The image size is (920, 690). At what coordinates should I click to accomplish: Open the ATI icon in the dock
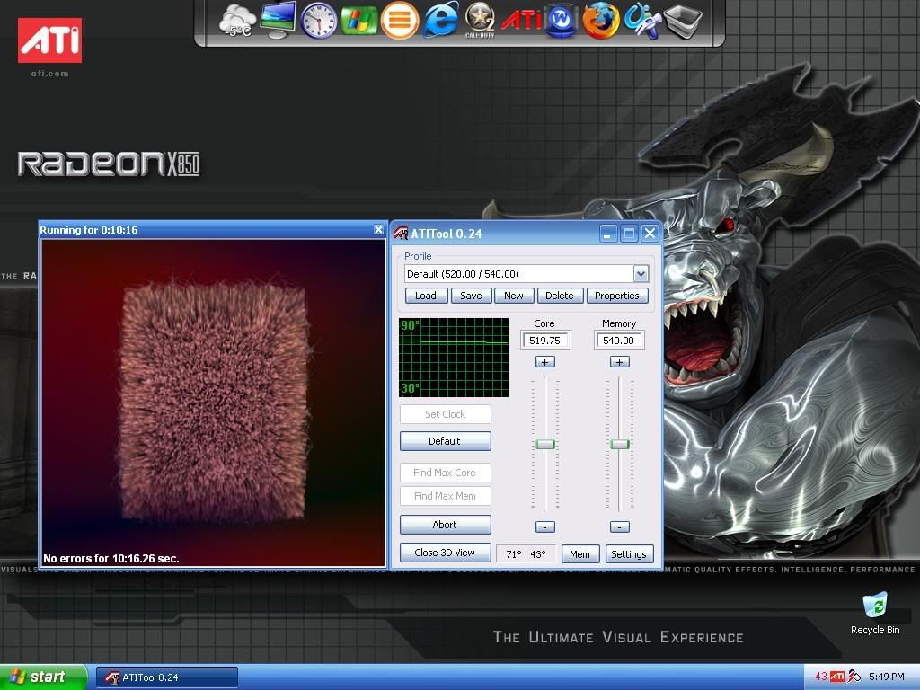[521, 20]
